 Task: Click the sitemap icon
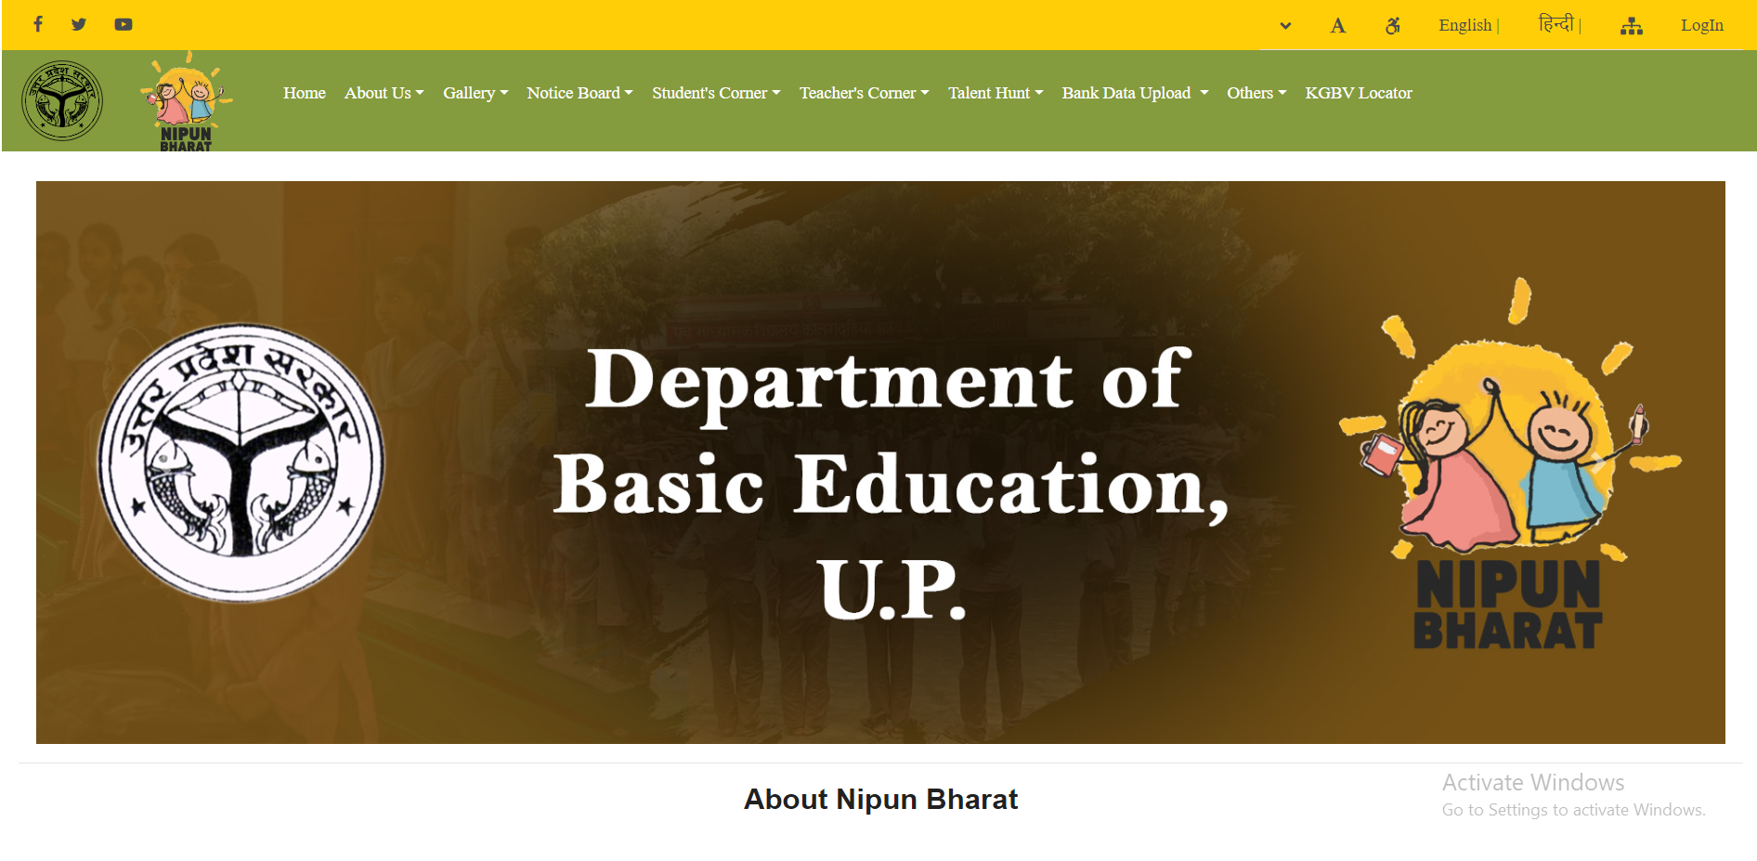1631,26
